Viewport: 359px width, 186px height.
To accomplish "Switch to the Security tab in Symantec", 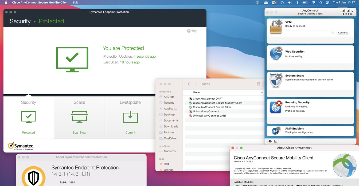I will coord(29,117).
